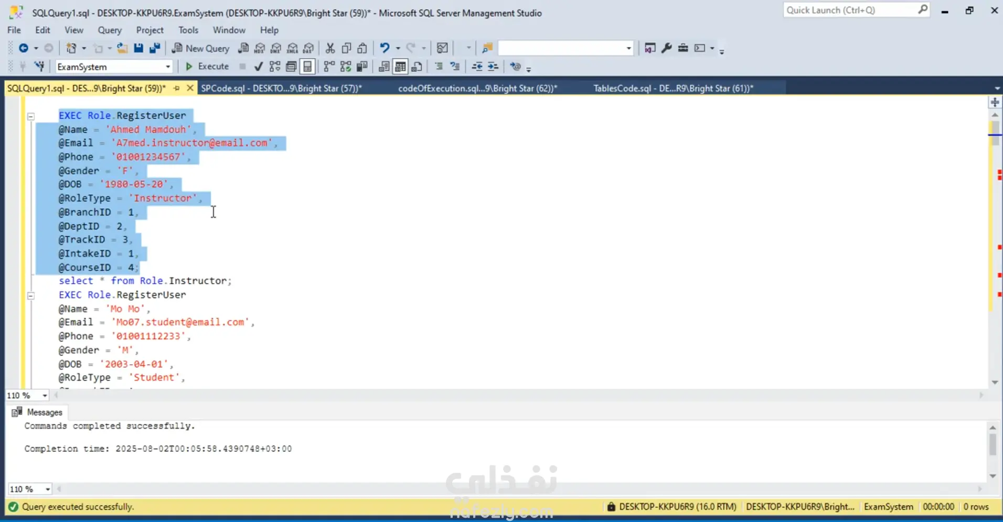Open the Project menu

pos(150,30)
